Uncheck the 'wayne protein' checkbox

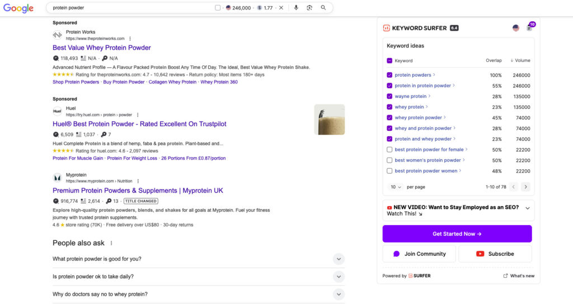coord(389,96)
